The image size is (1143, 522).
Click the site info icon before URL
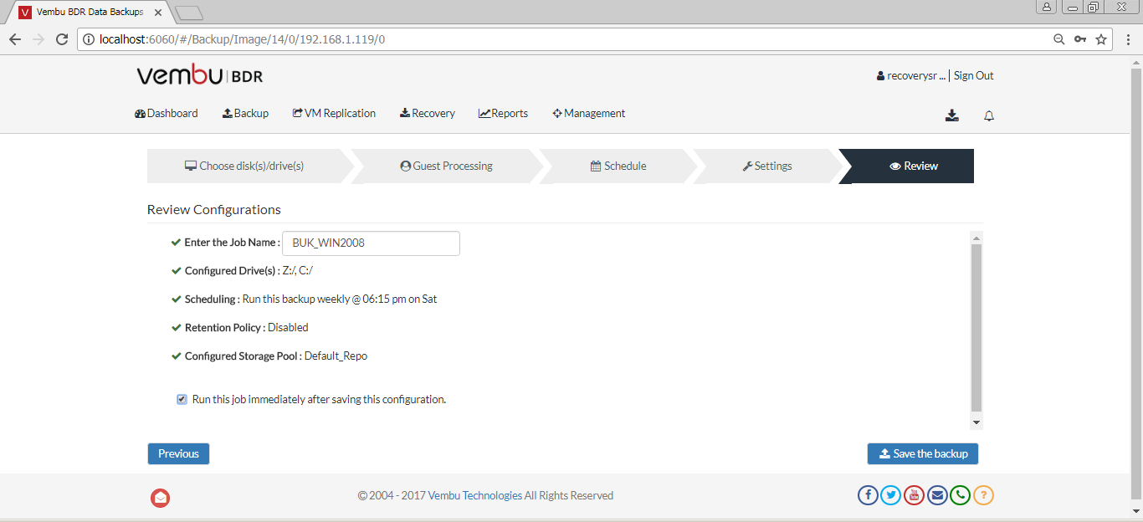[x=90, y=39]
